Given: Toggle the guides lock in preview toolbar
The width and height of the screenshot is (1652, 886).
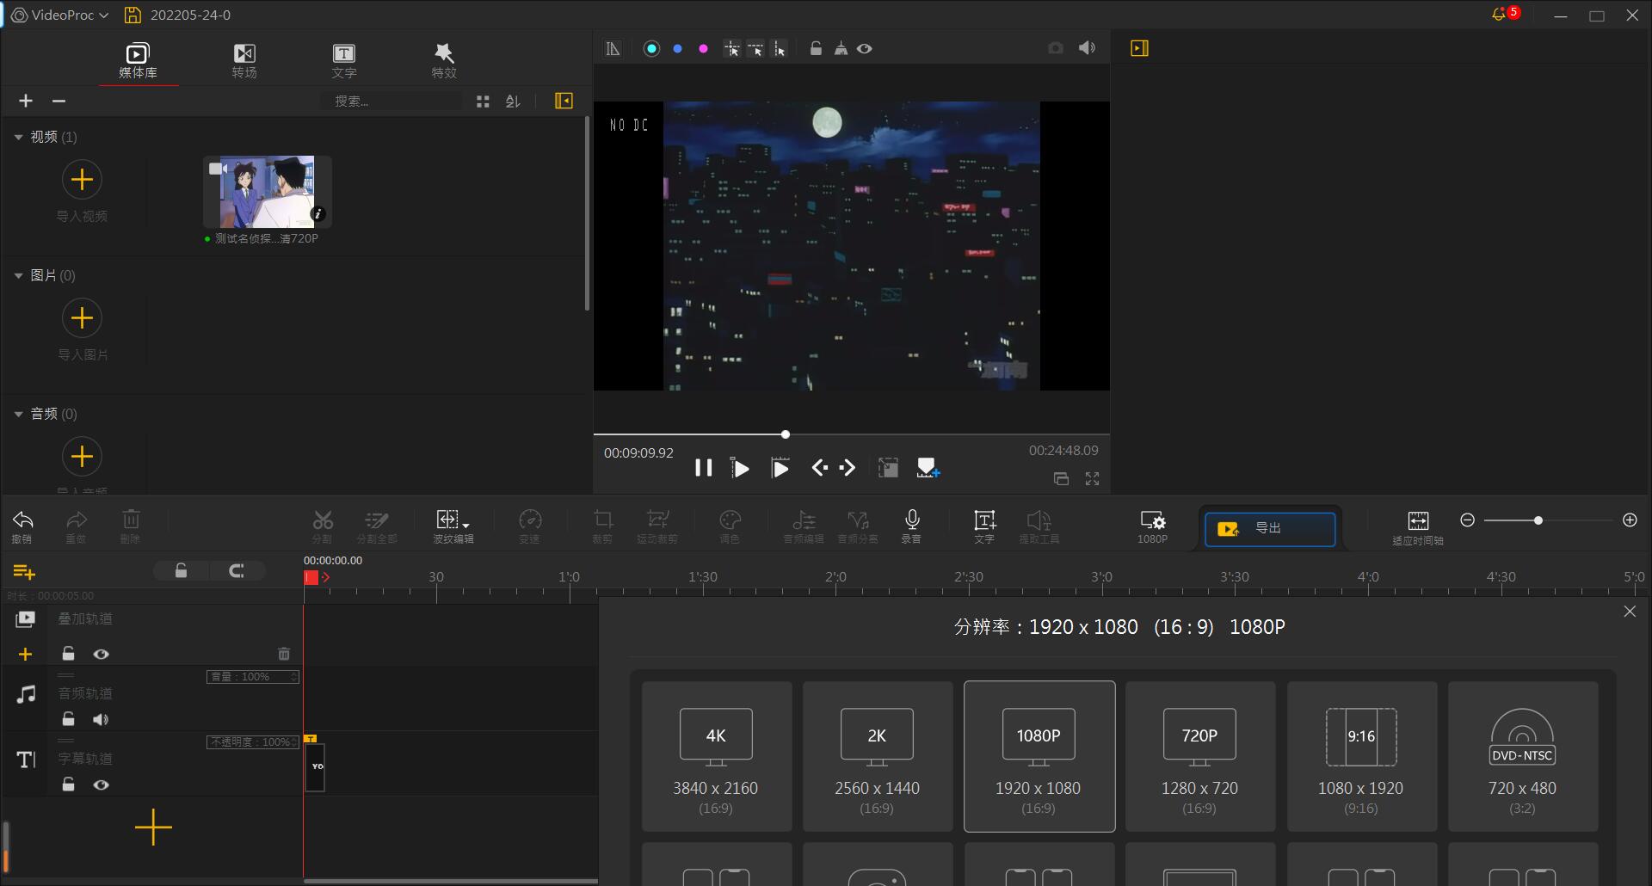Looking at the screenshot, I should 816,49.
